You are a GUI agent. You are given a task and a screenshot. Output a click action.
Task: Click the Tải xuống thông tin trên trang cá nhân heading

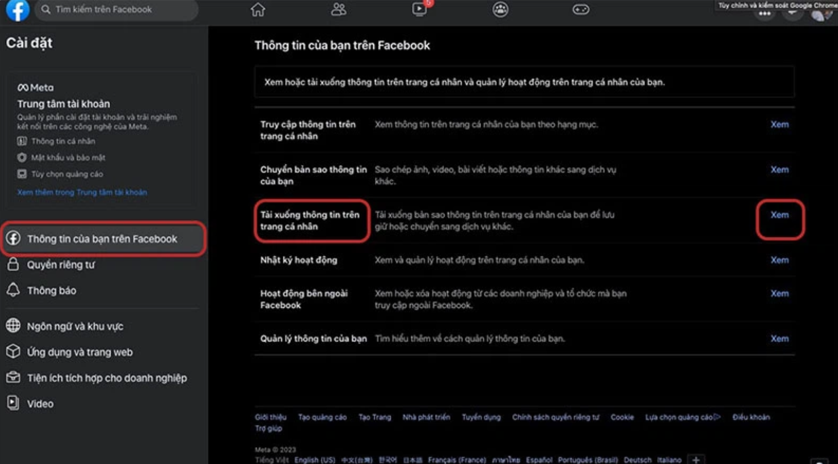(x=309, y=221)
